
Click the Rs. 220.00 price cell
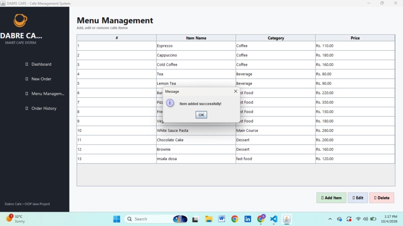355,93
